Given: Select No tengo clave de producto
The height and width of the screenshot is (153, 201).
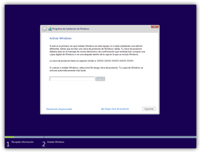Looking at the screenshot, I should (x=115, y=109).
